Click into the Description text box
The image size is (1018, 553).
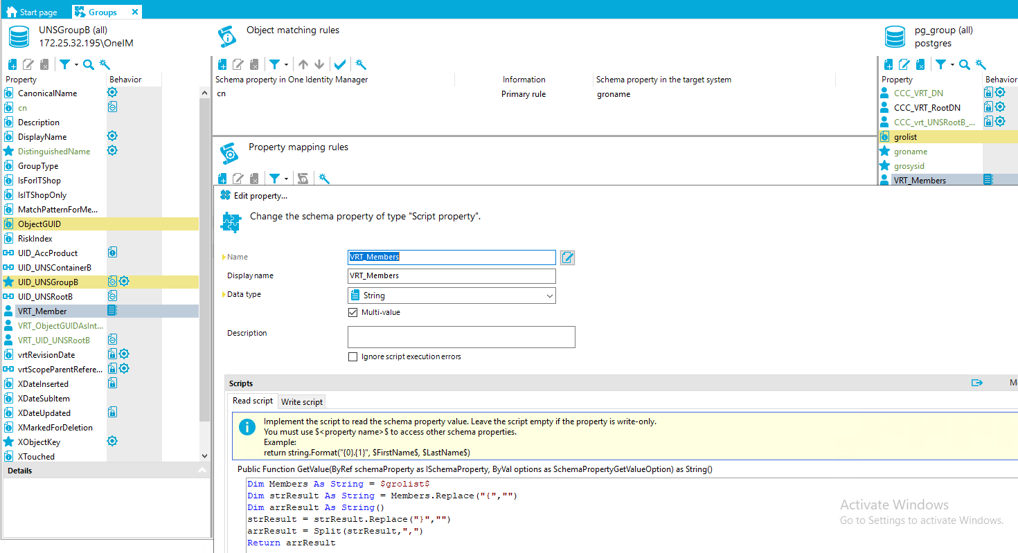click(461, 337)
